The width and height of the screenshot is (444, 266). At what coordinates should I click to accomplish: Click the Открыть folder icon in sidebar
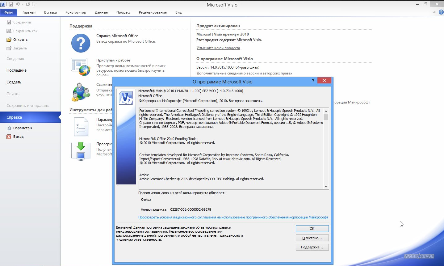click(x=9, y=40)
